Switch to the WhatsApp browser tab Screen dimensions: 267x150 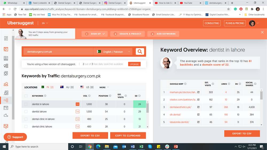click(x=14, y=3)
